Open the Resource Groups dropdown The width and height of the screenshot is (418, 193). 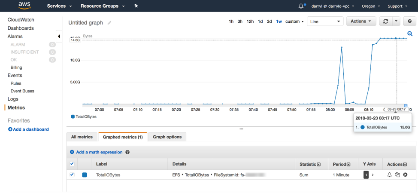[x=103, y=6]
